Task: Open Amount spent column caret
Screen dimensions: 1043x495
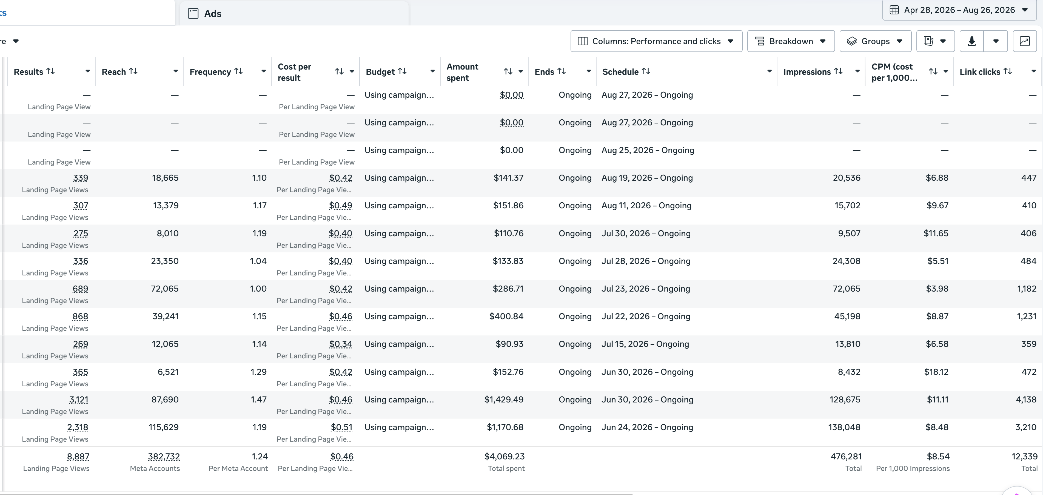Action: coord(521,71)
